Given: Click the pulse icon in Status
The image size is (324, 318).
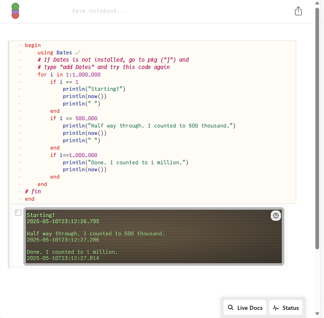Looking at the screenshot, I should 276,308.
